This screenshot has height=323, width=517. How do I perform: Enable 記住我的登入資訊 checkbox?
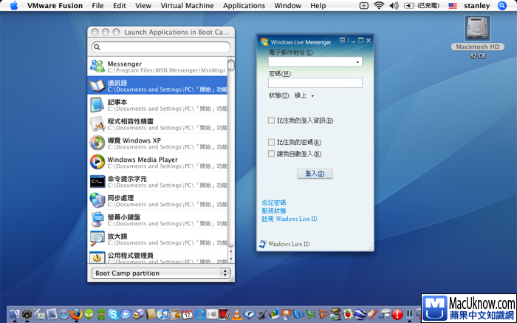(272, 120)
